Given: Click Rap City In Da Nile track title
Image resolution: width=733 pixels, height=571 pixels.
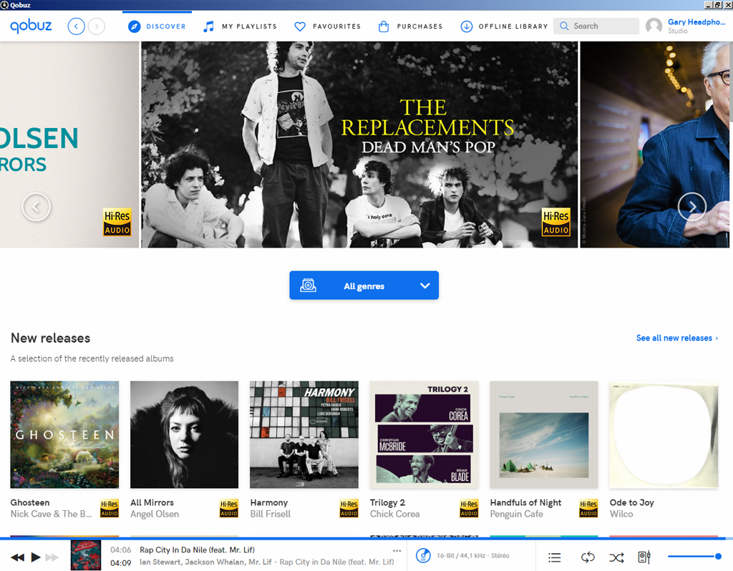Looking at the screenshot, I should (197, 550).
